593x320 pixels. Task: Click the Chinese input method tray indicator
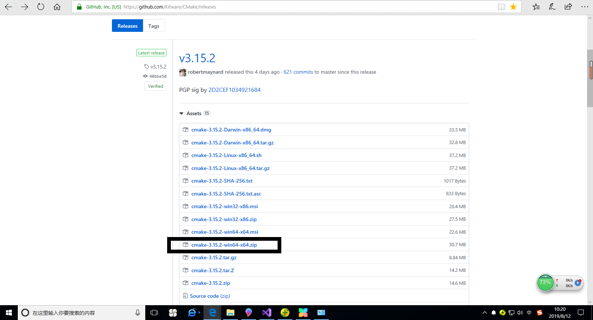click(x=529, y=313)
